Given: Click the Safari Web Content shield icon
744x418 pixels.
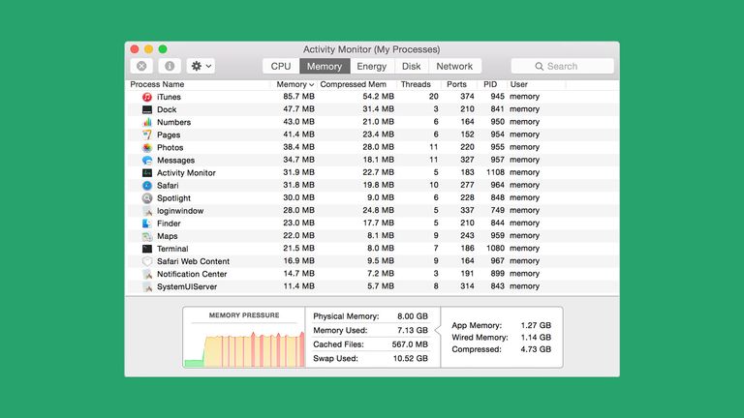Looking at the screenshot, I should (x=147, y=261).
